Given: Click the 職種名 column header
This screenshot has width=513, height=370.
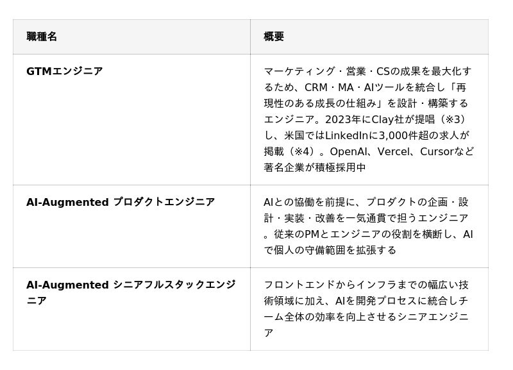Looking at the screenshot, I should pyautogui.click(x=42, y=37).
